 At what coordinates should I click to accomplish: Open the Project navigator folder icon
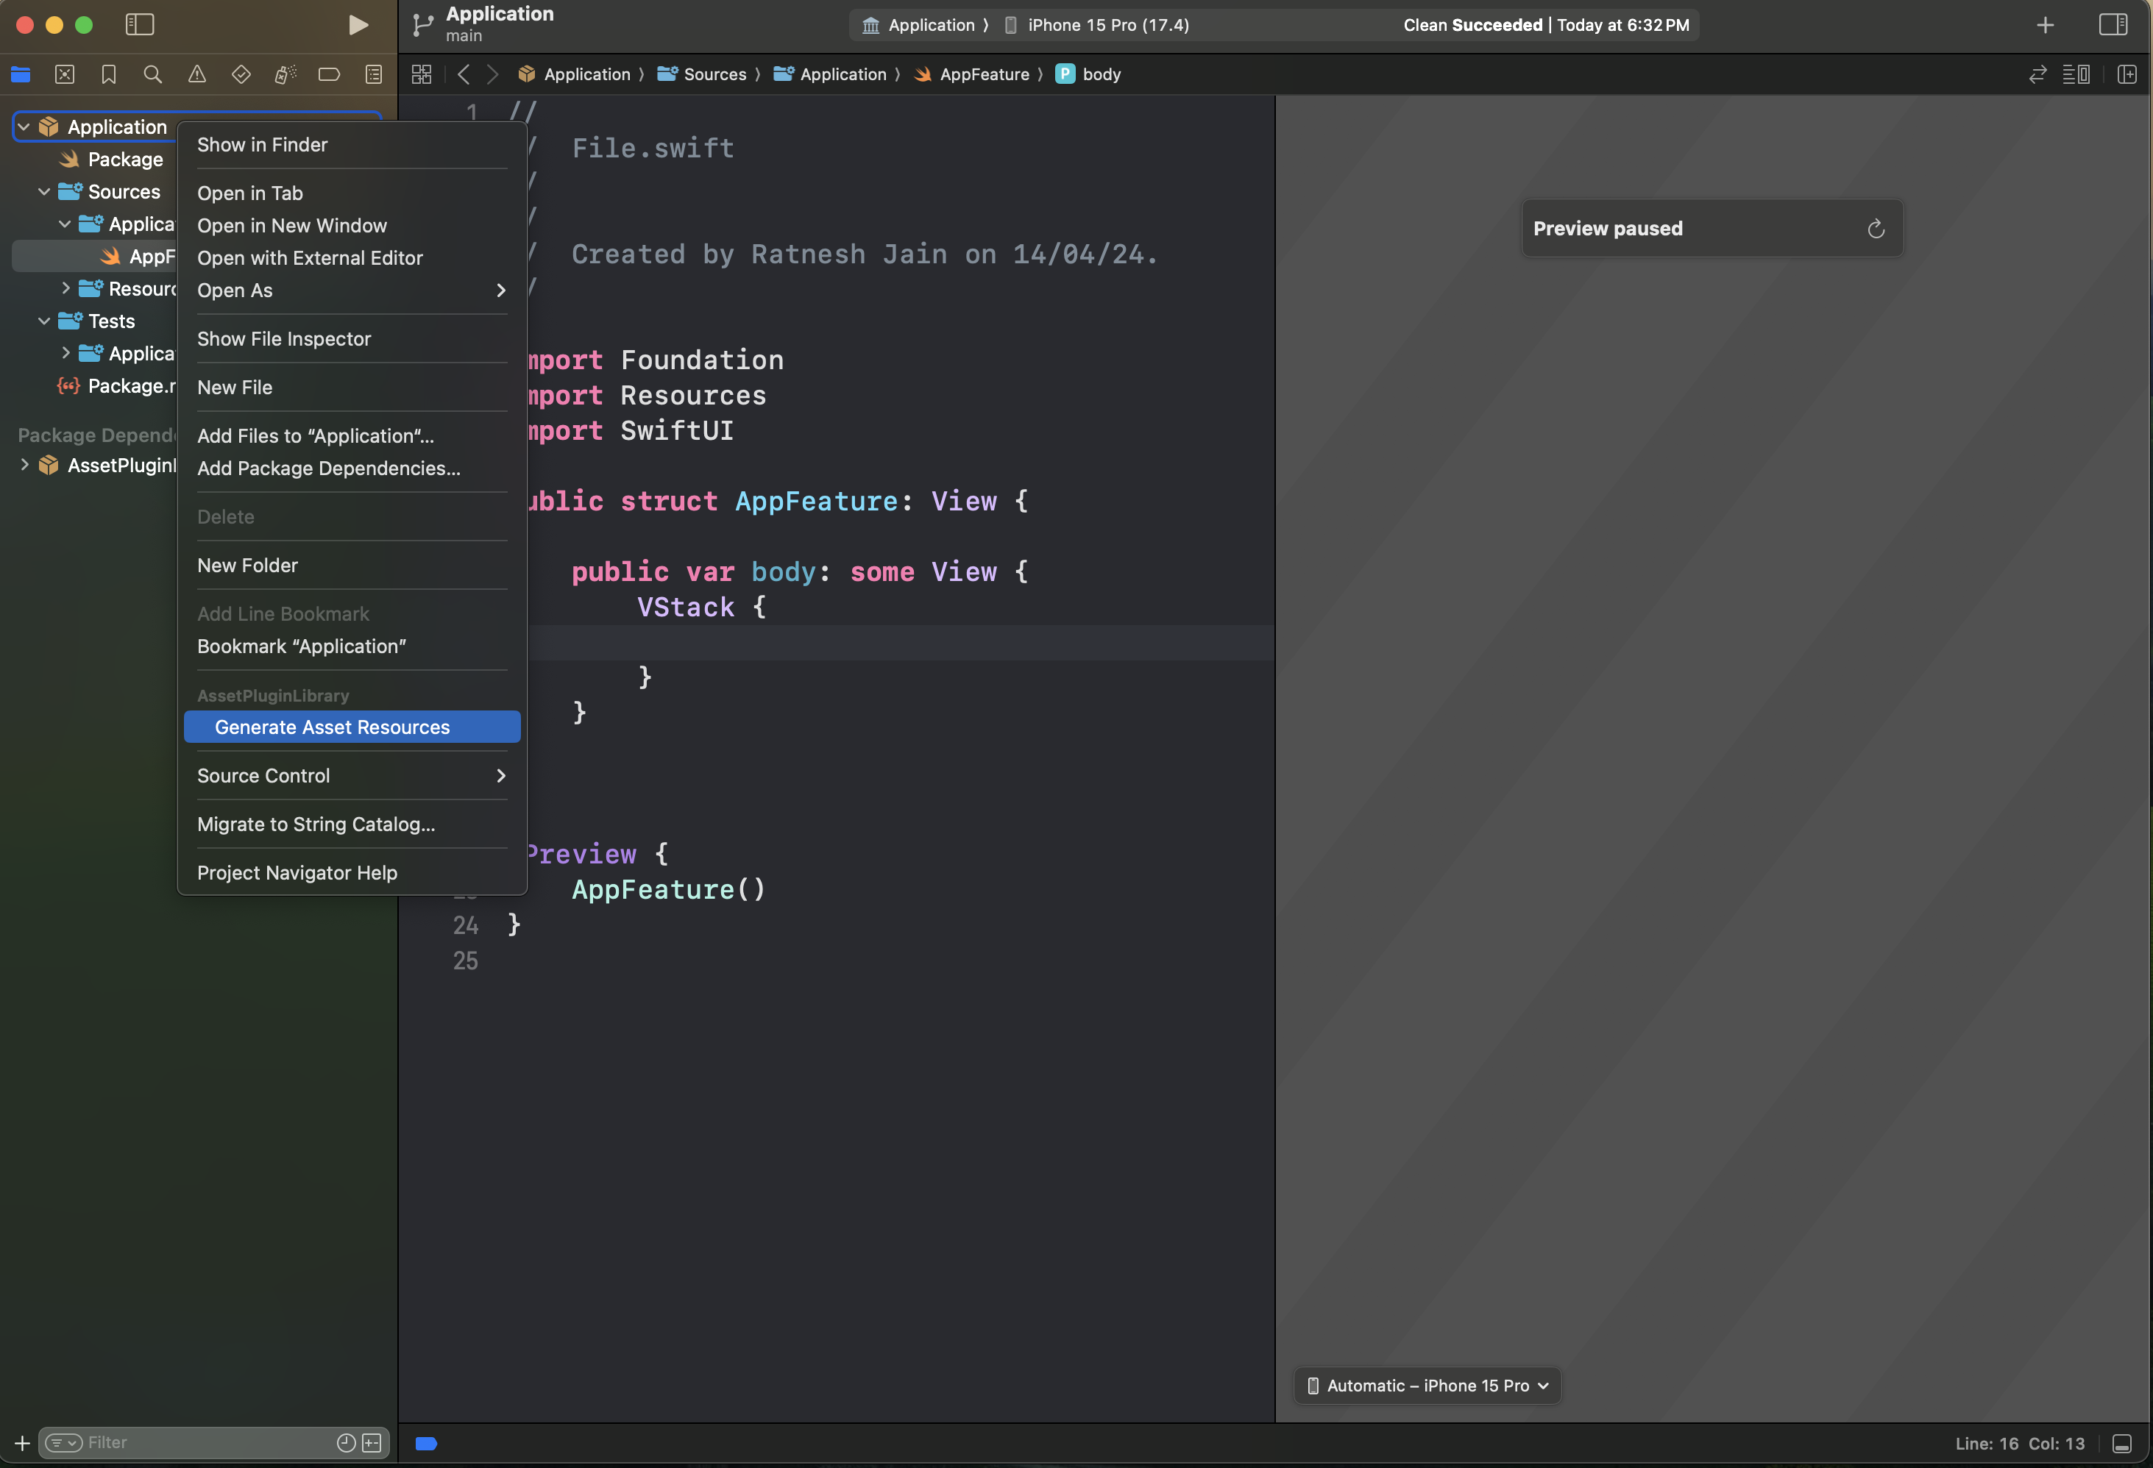pyautogui.click(x=21, y=75)
